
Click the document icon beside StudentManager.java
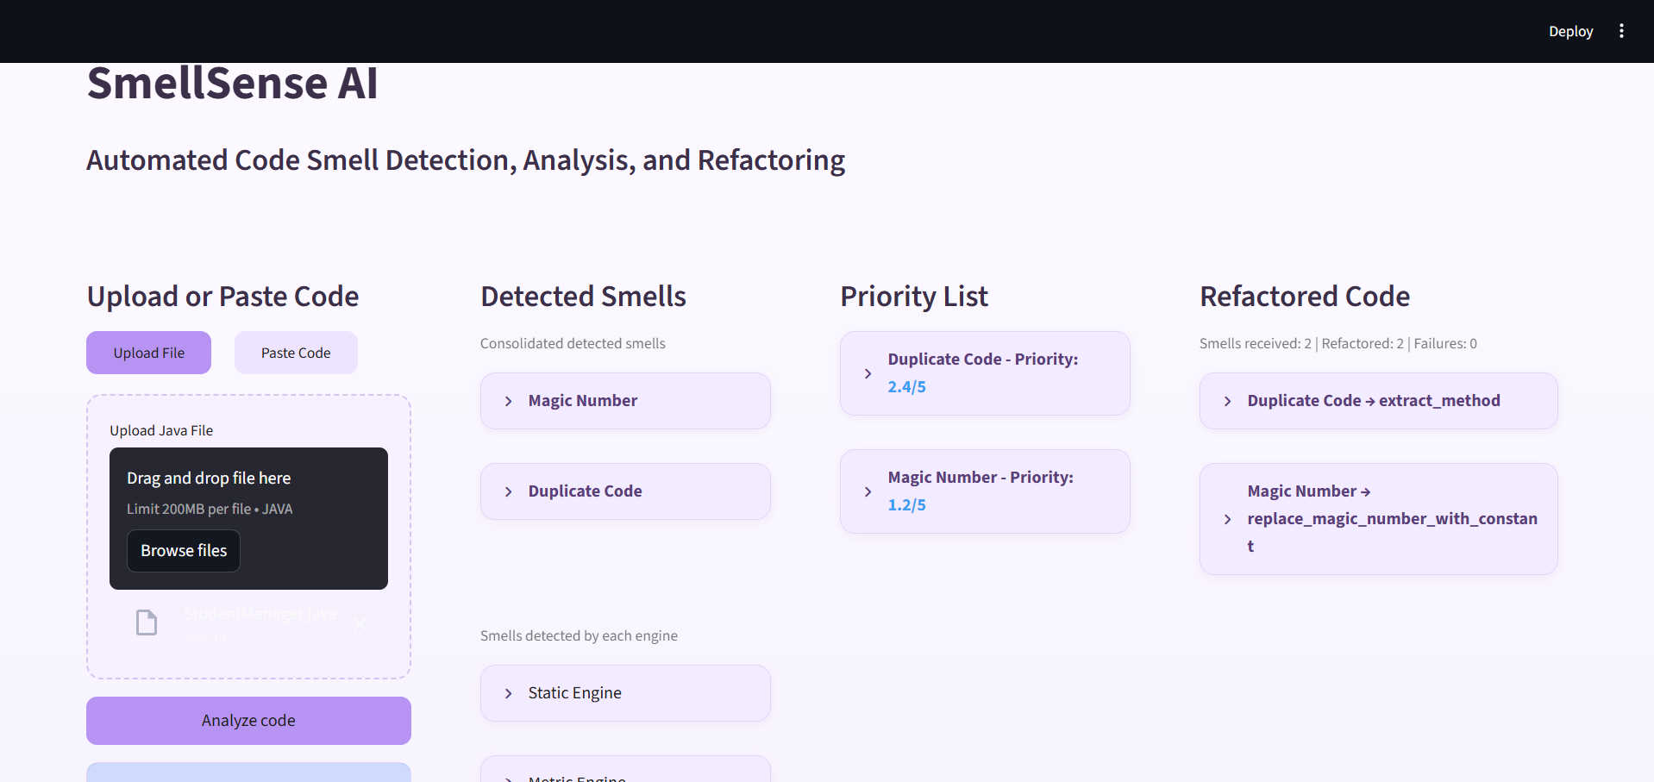click(x=147, y=622)
